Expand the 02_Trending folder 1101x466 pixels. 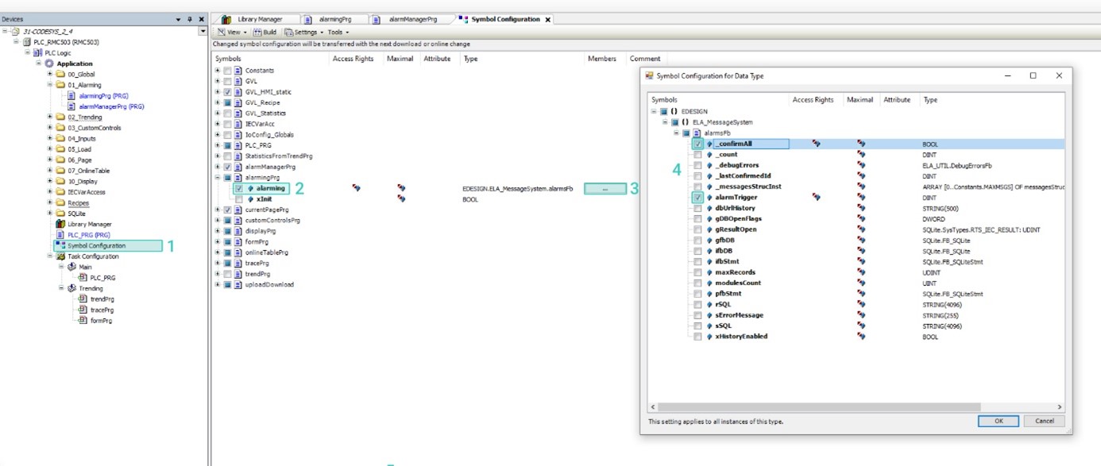[51, 117]
